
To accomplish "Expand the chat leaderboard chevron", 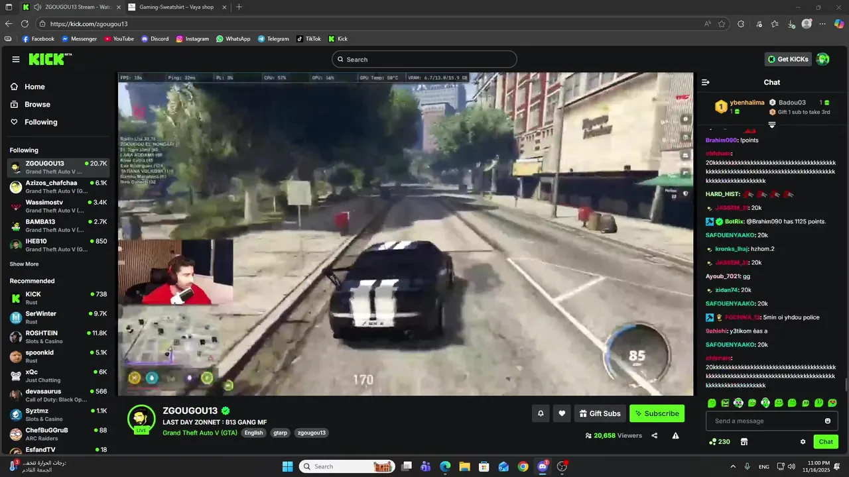I will click(772, 125).
